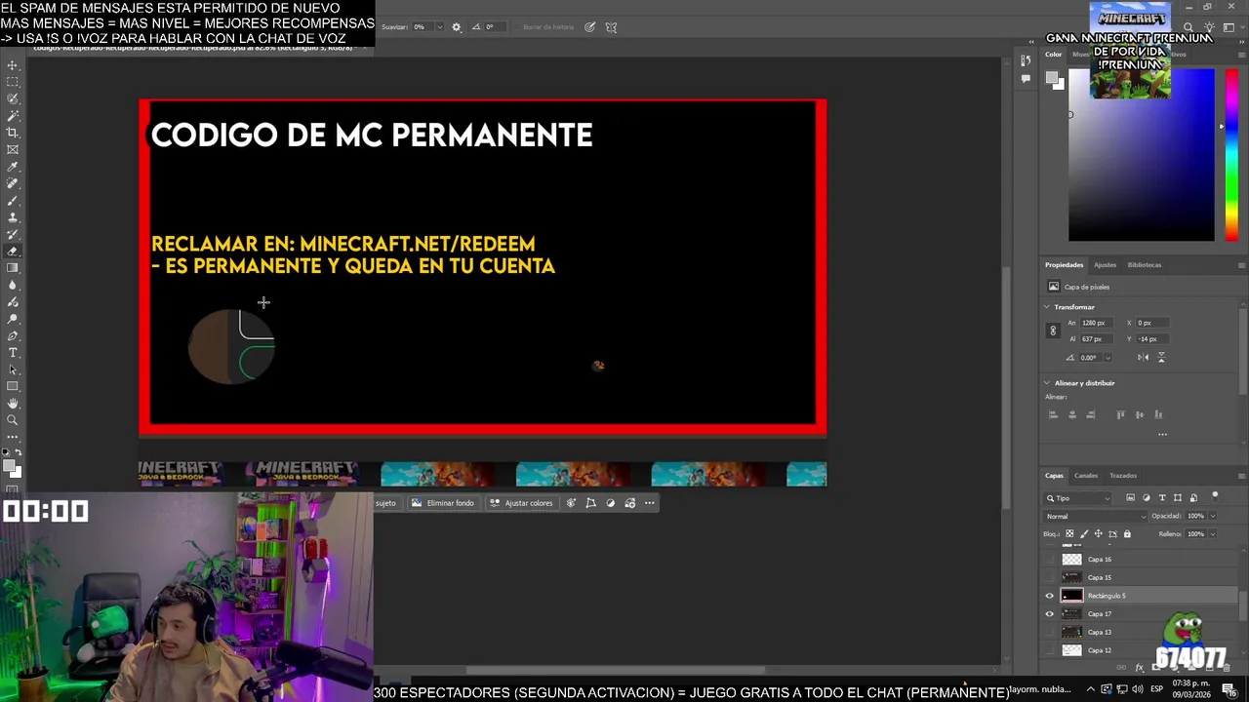The height and width of the screenshot is (702, 1249).
Task: Select the Blur tool
Action: pyautogui.click(x=13, y=285)
